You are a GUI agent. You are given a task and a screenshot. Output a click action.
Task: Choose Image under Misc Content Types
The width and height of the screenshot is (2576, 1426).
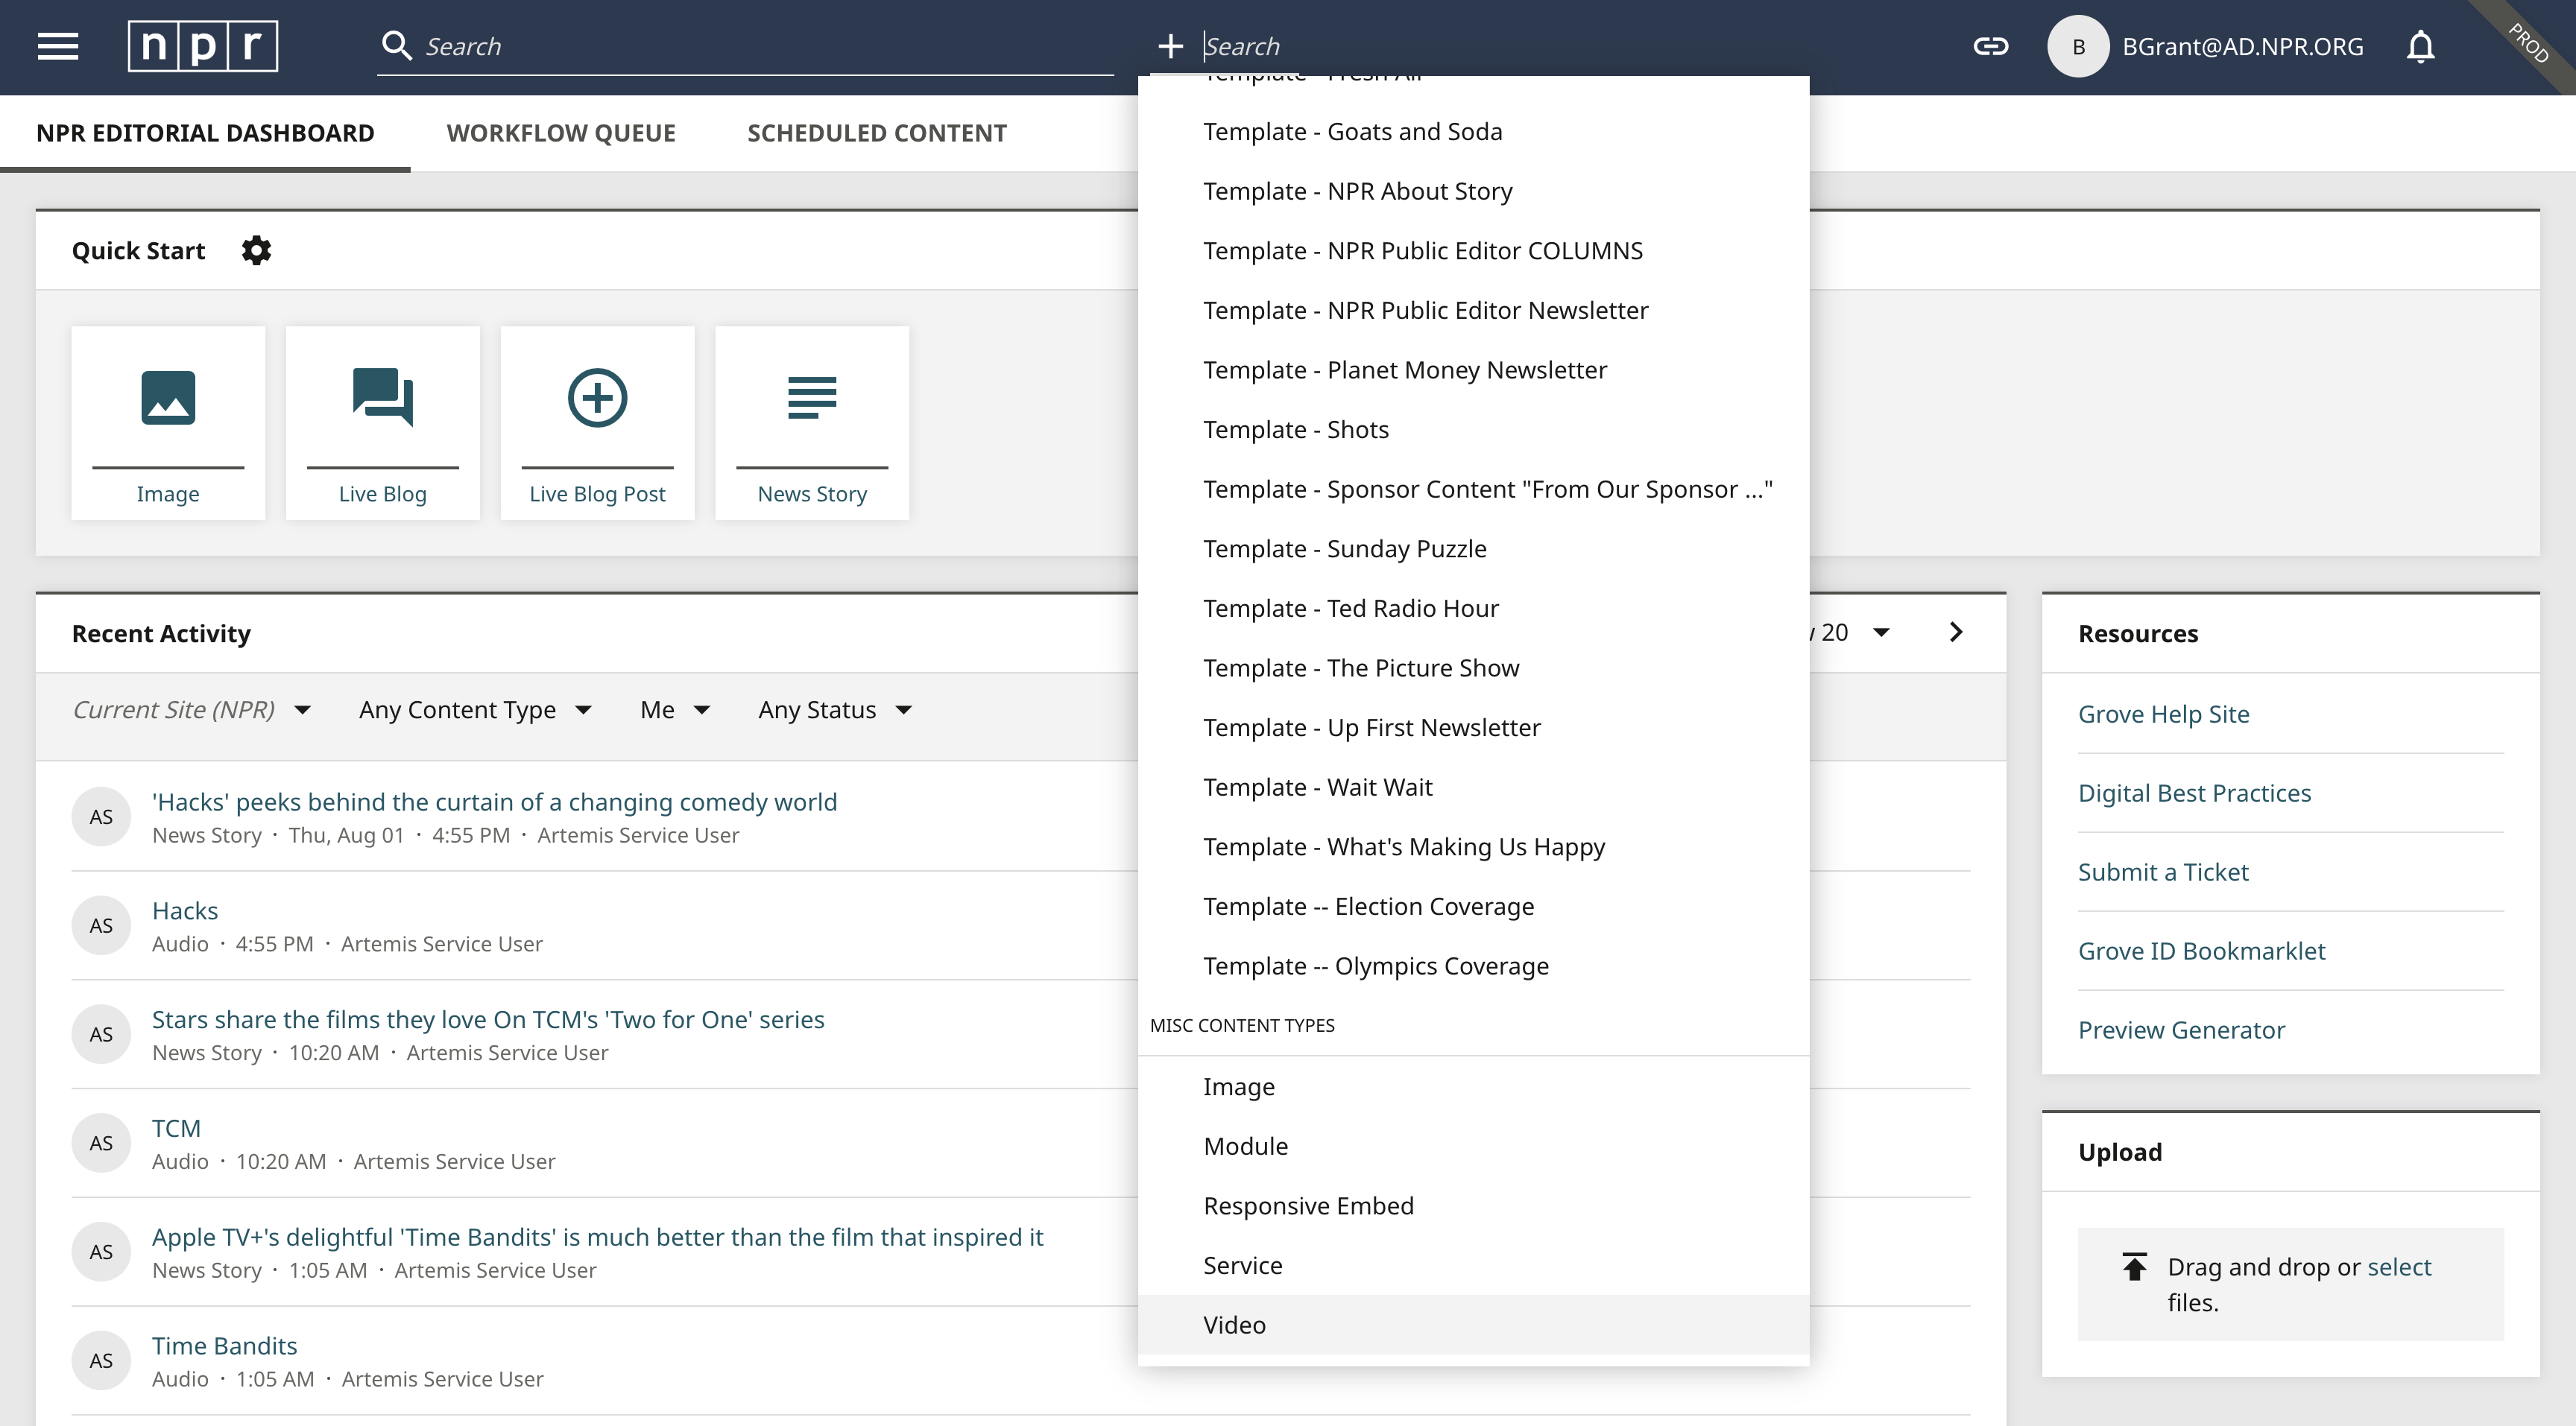1473,1086
